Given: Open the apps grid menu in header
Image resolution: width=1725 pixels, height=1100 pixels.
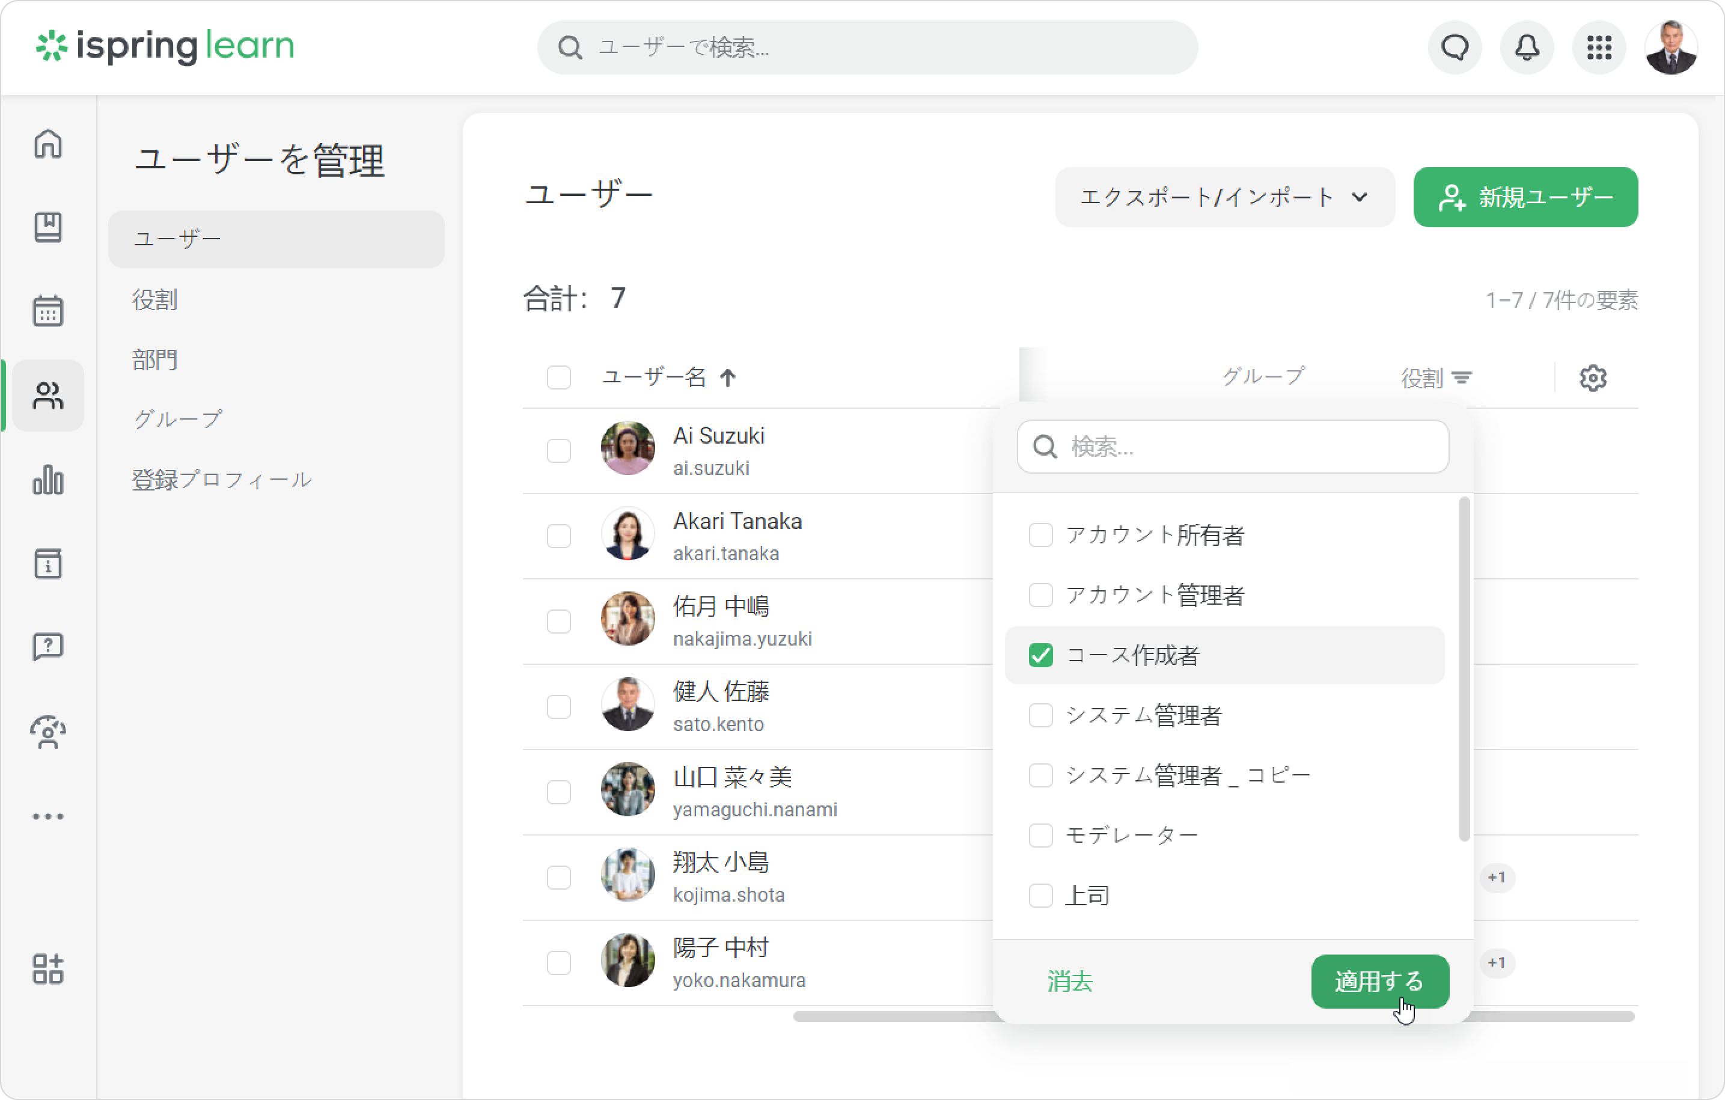Looking at the screenshot, I should tap(1599, 47).
